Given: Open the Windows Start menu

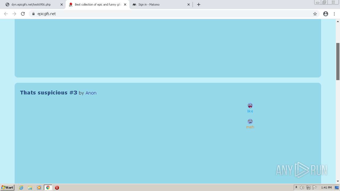Looking at the screenshot, I should point(7,188).
